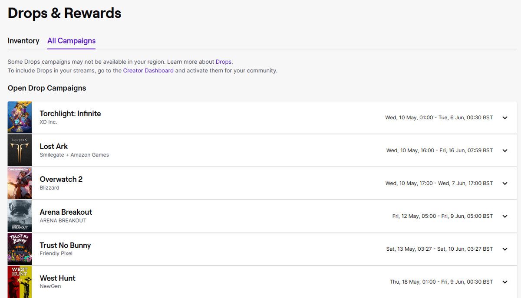Screen dimensions: 521x298
Task: Click the Overwatch 2 date range ending 7 Jun
Action: pyautogui.click(x=439, y=183)
